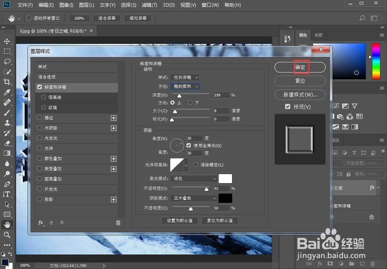Open the shadow color black swatch
387x269 pixels.
(x=225, y=198)
